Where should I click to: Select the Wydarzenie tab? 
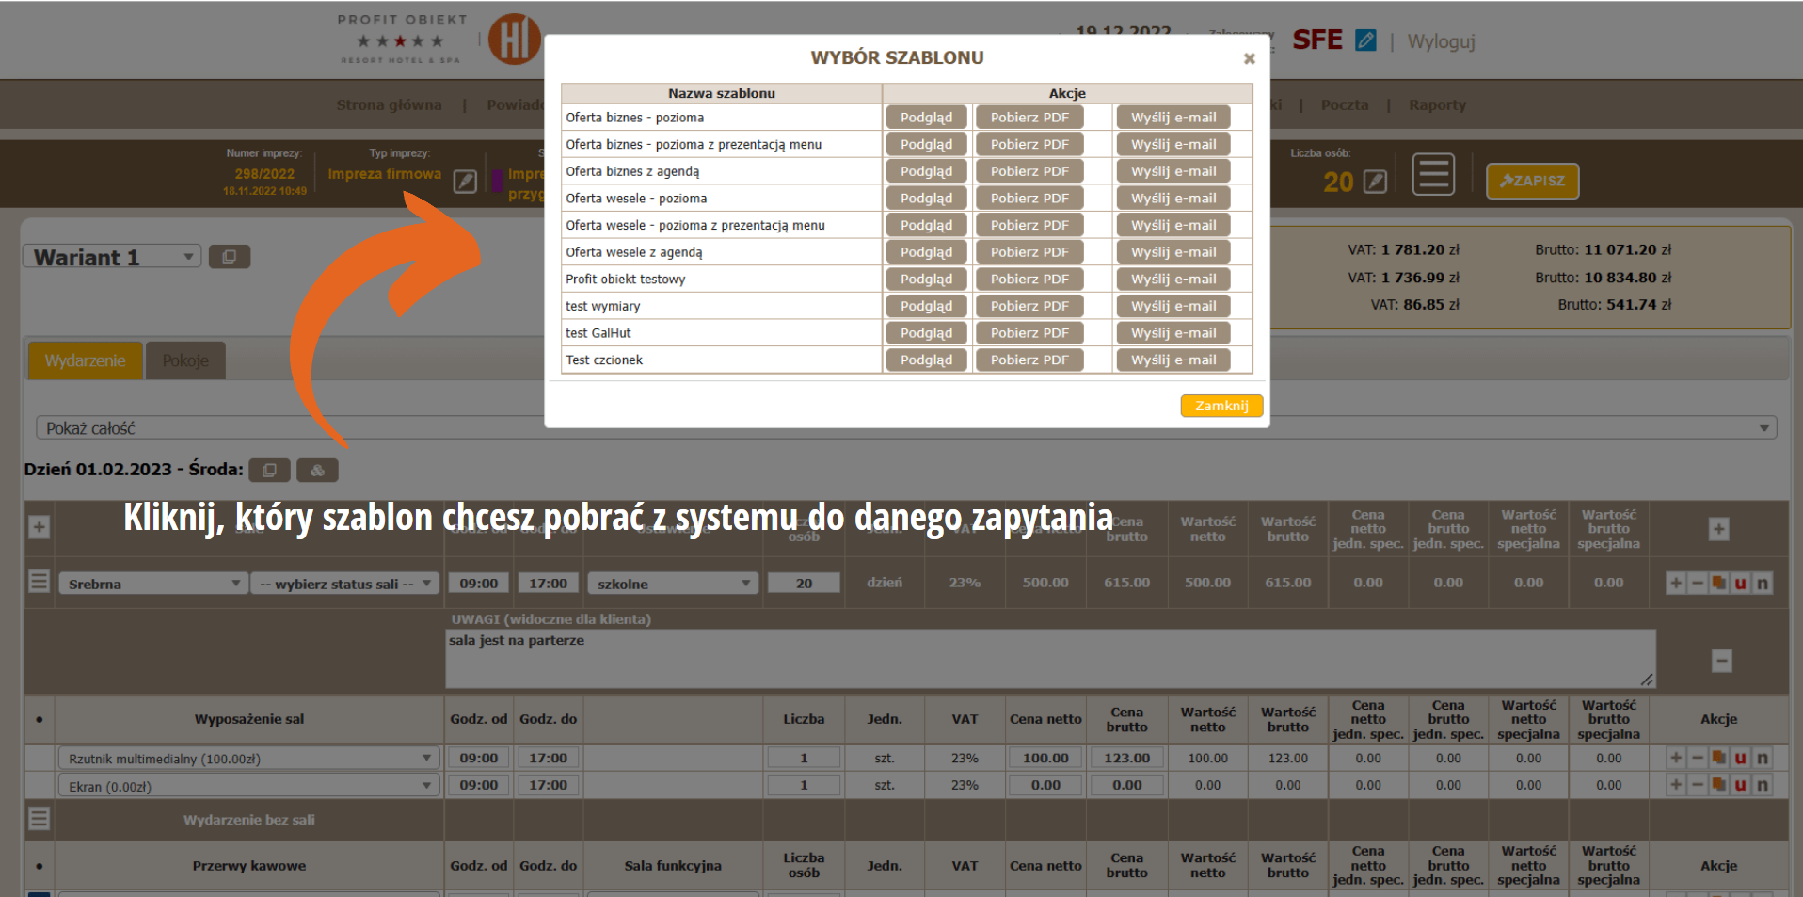pyautogui.click(x=86, y=361)
